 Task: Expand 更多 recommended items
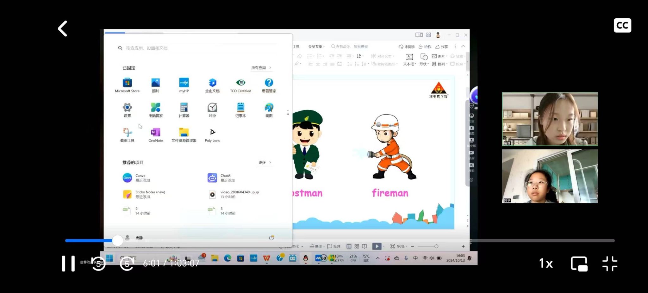(265, 162)
